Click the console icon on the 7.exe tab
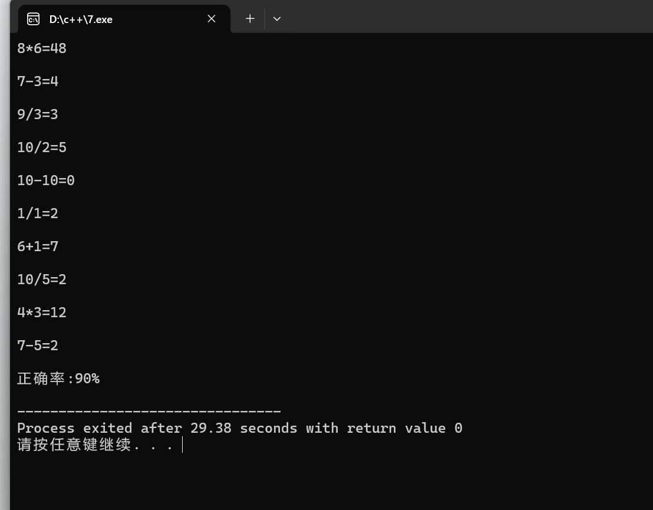The height and width of the screenshot is (510, 653). [34, 19]
